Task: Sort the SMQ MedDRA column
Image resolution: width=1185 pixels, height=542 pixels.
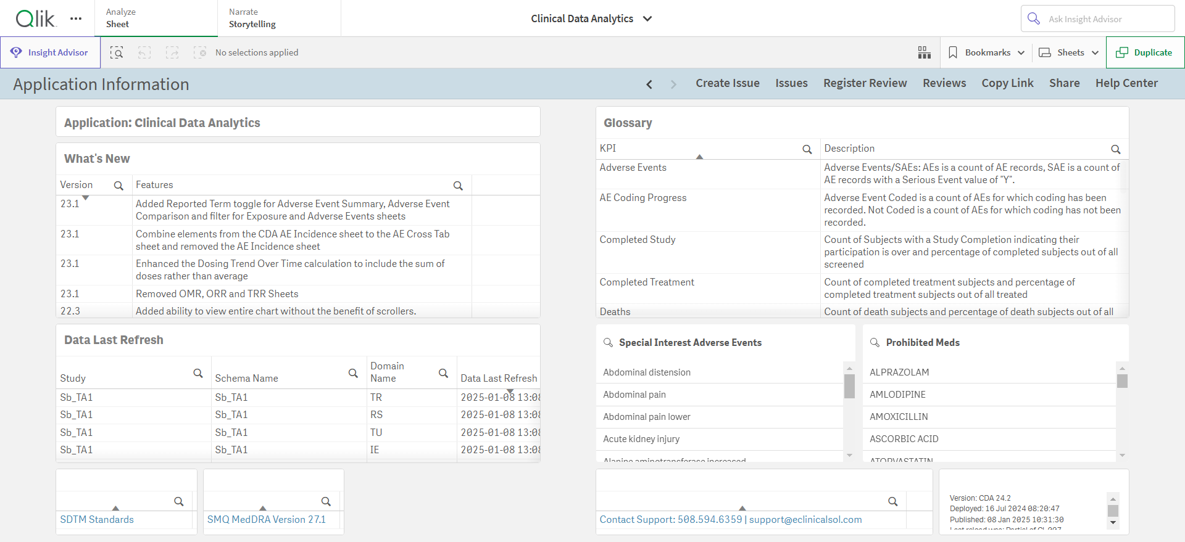Action: pos(262,508)
